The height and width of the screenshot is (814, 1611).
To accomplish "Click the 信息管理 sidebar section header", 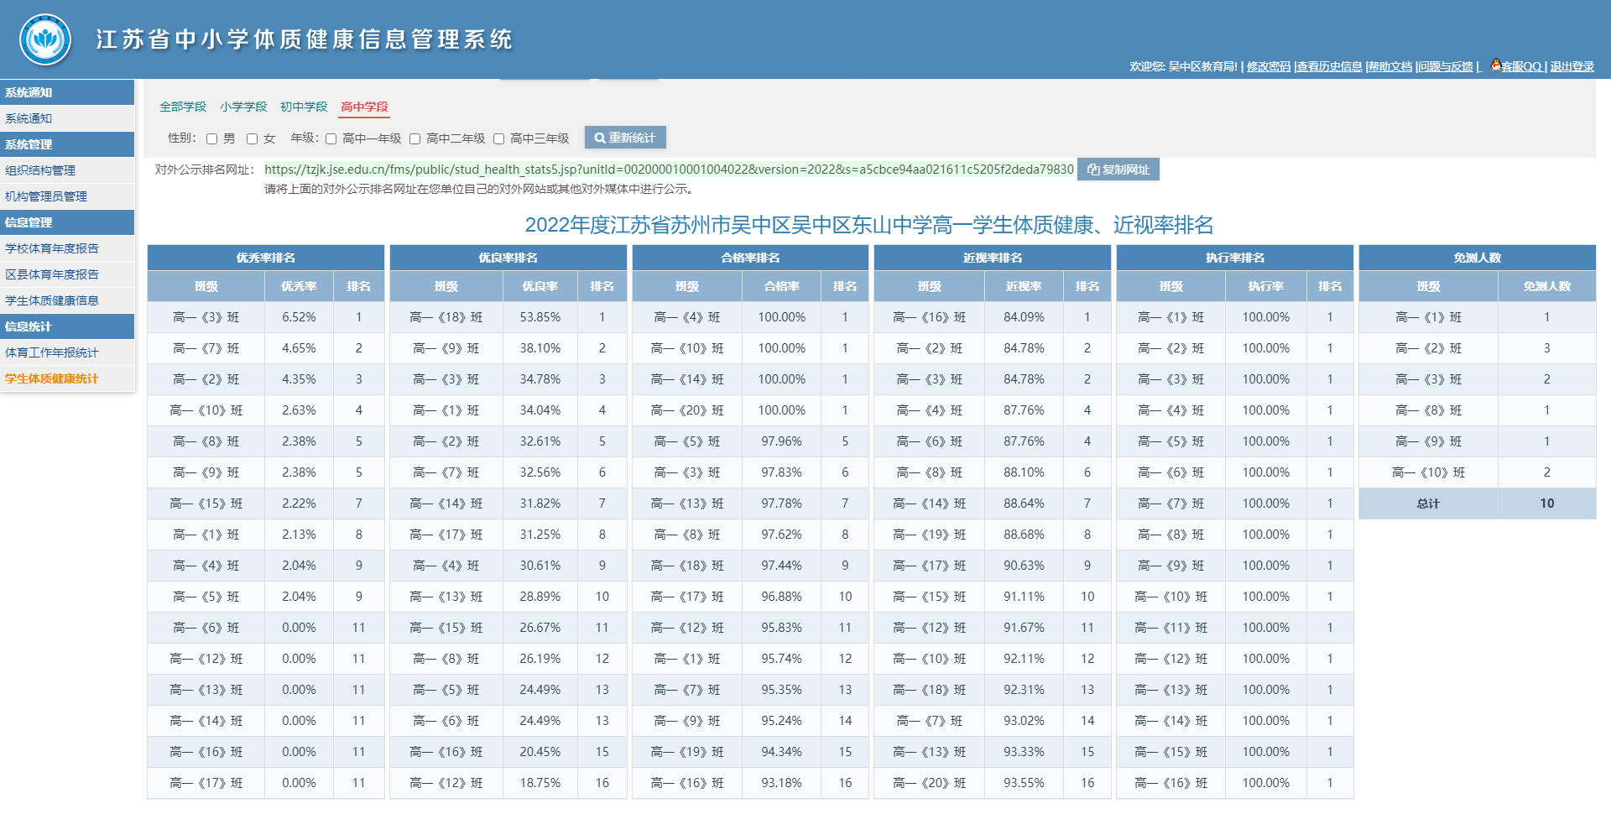I will tap(67, 222).
